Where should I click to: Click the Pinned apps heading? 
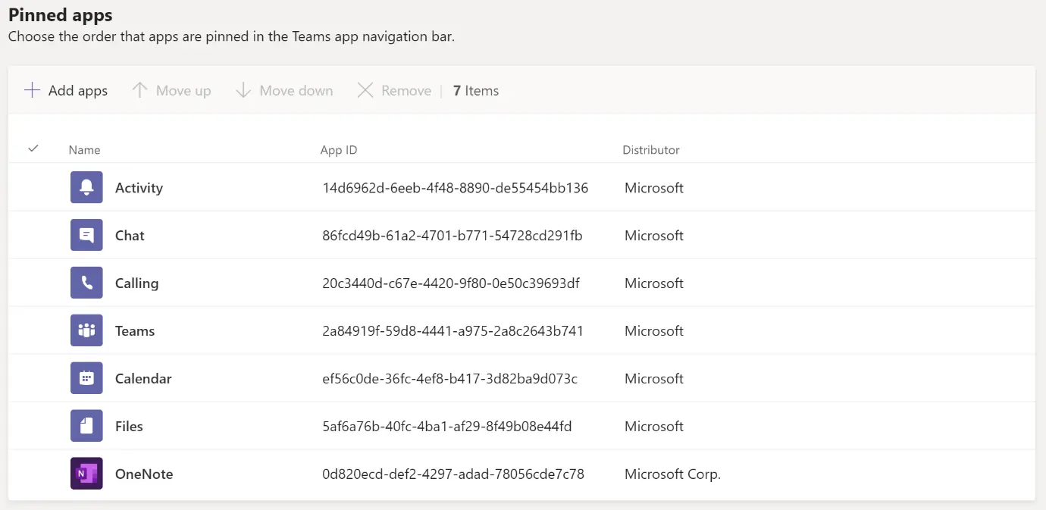pyautogui.click(x=61, y=14)
